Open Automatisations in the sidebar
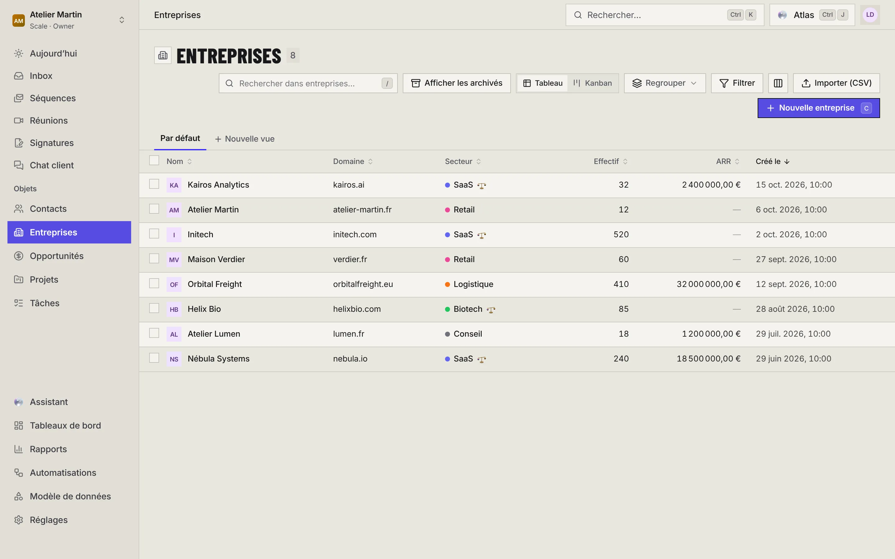The image size is (895, 559). (69, 472)
